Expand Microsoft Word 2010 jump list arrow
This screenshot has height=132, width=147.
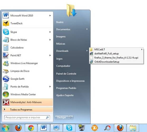(50, 16)
